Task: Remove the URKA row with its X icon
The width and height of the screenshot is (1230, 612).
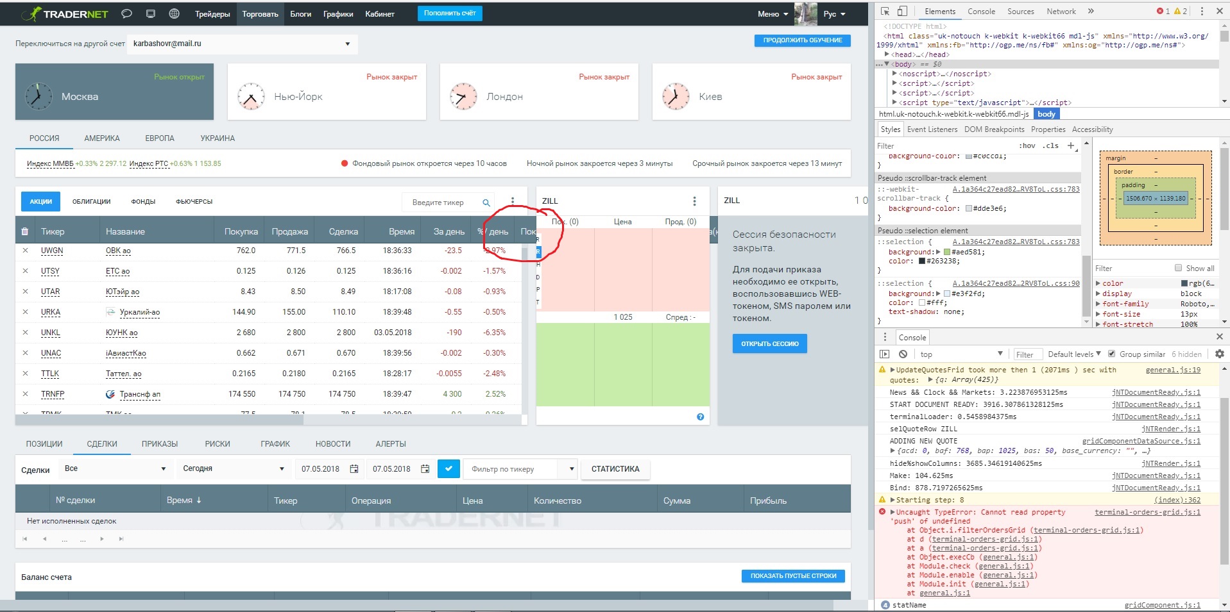Action: (x=25, y=312)
